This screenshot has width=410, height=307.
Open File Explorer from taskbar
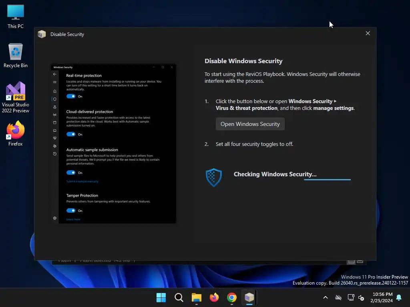tap(196, 297)
